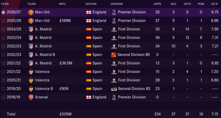The height and width of the screenshot is (118, 221).
Task: Select the 2024/25 season radio button
Action: [3, 29]
